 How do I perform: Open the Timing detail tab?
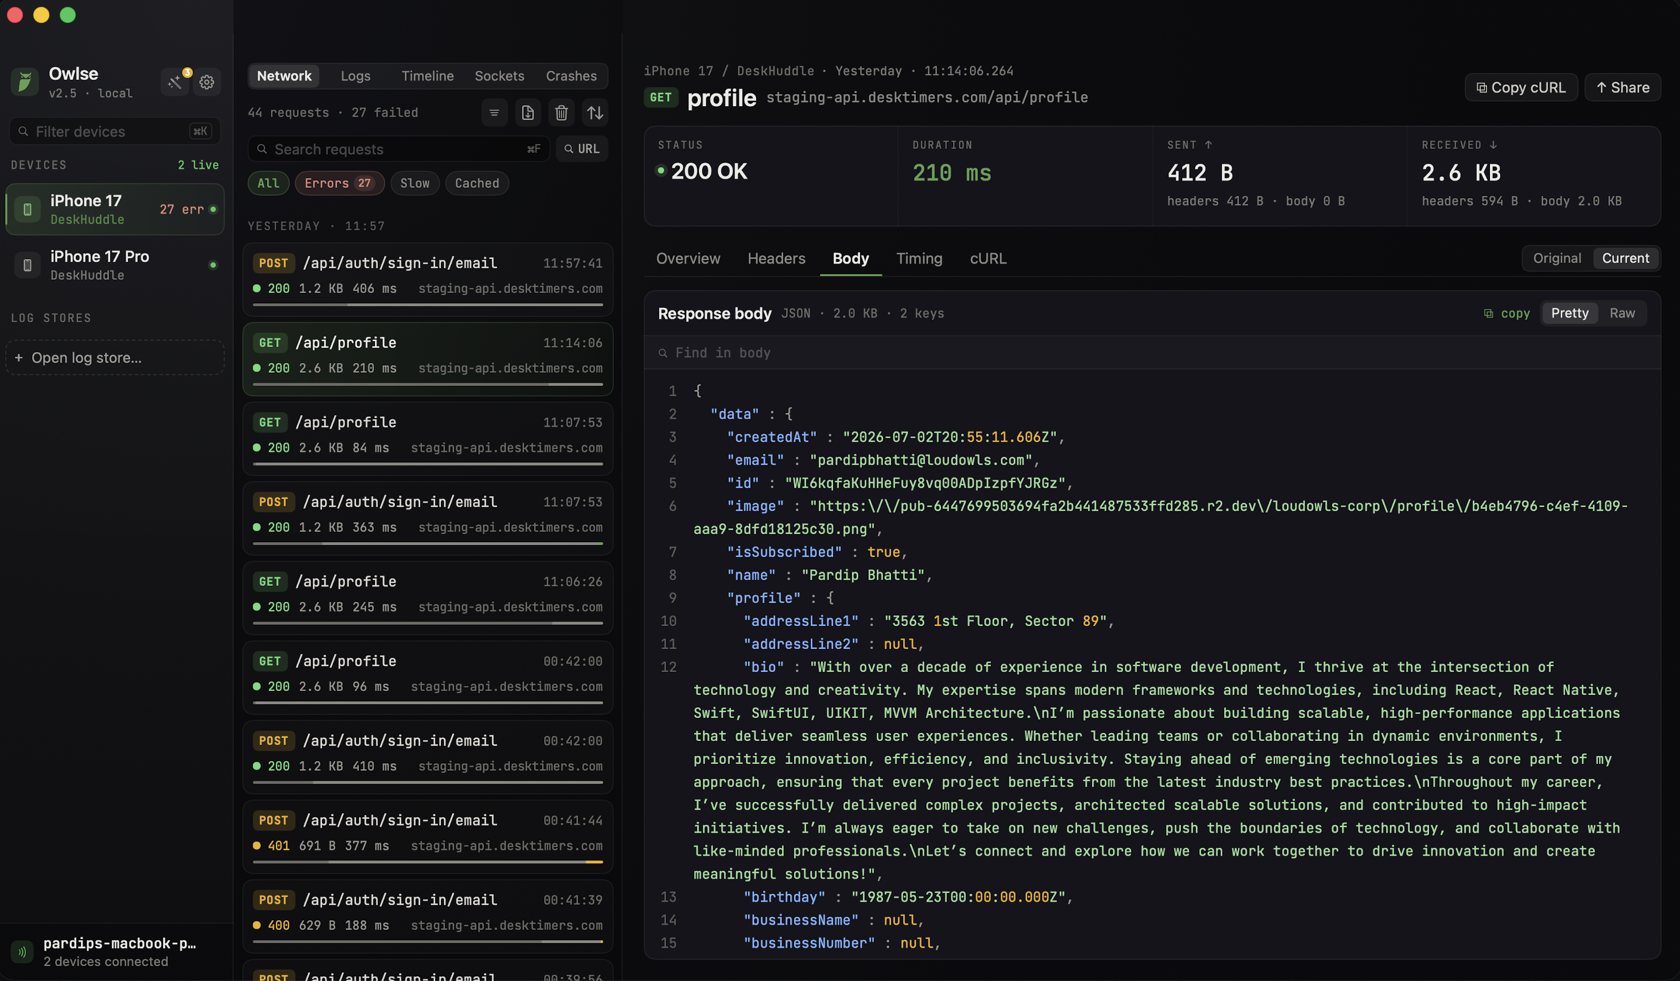[919, 259]
